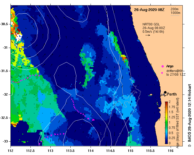Click the green band of the color bar

[x=166, y=122]
